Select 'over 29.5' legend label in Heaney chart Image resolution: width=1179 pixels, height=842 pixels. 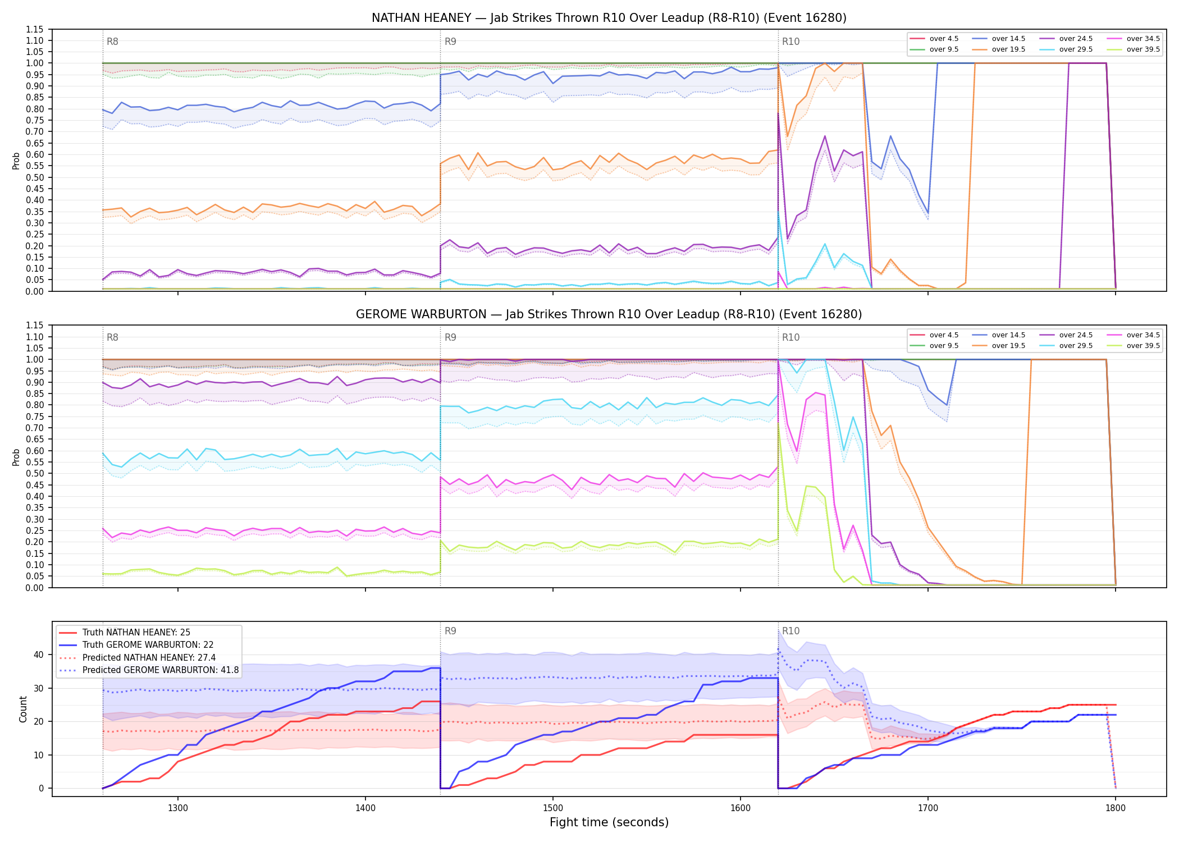coord(1076,49)
